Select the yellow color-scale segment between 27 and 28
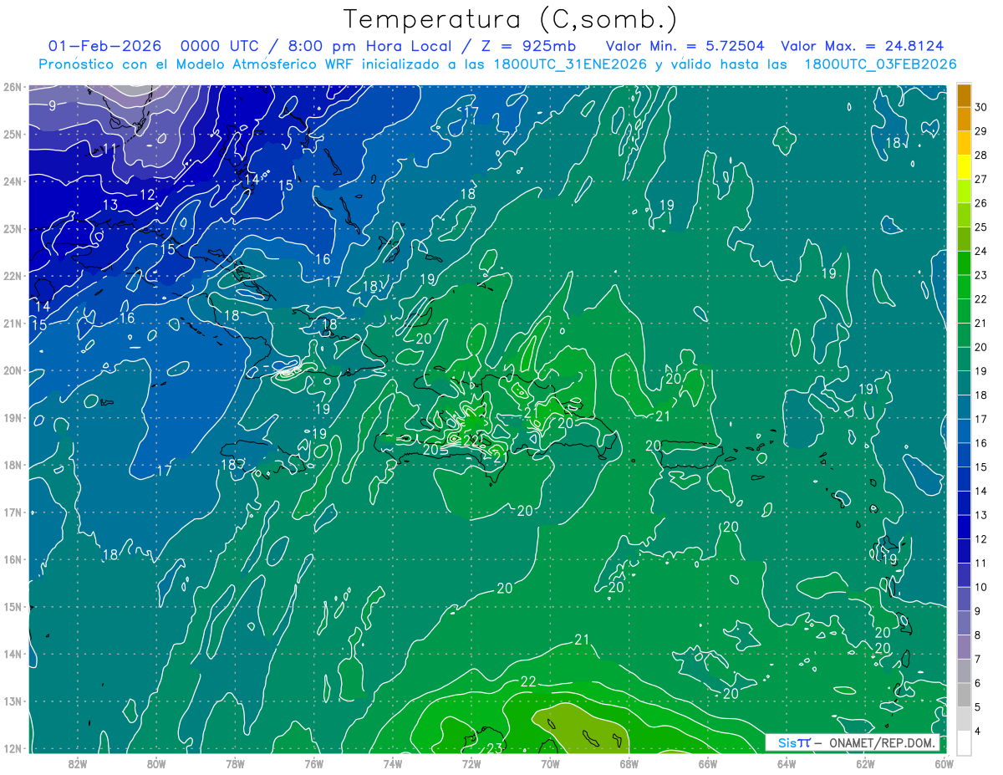 pyautogui.click(x=964, y=167)
